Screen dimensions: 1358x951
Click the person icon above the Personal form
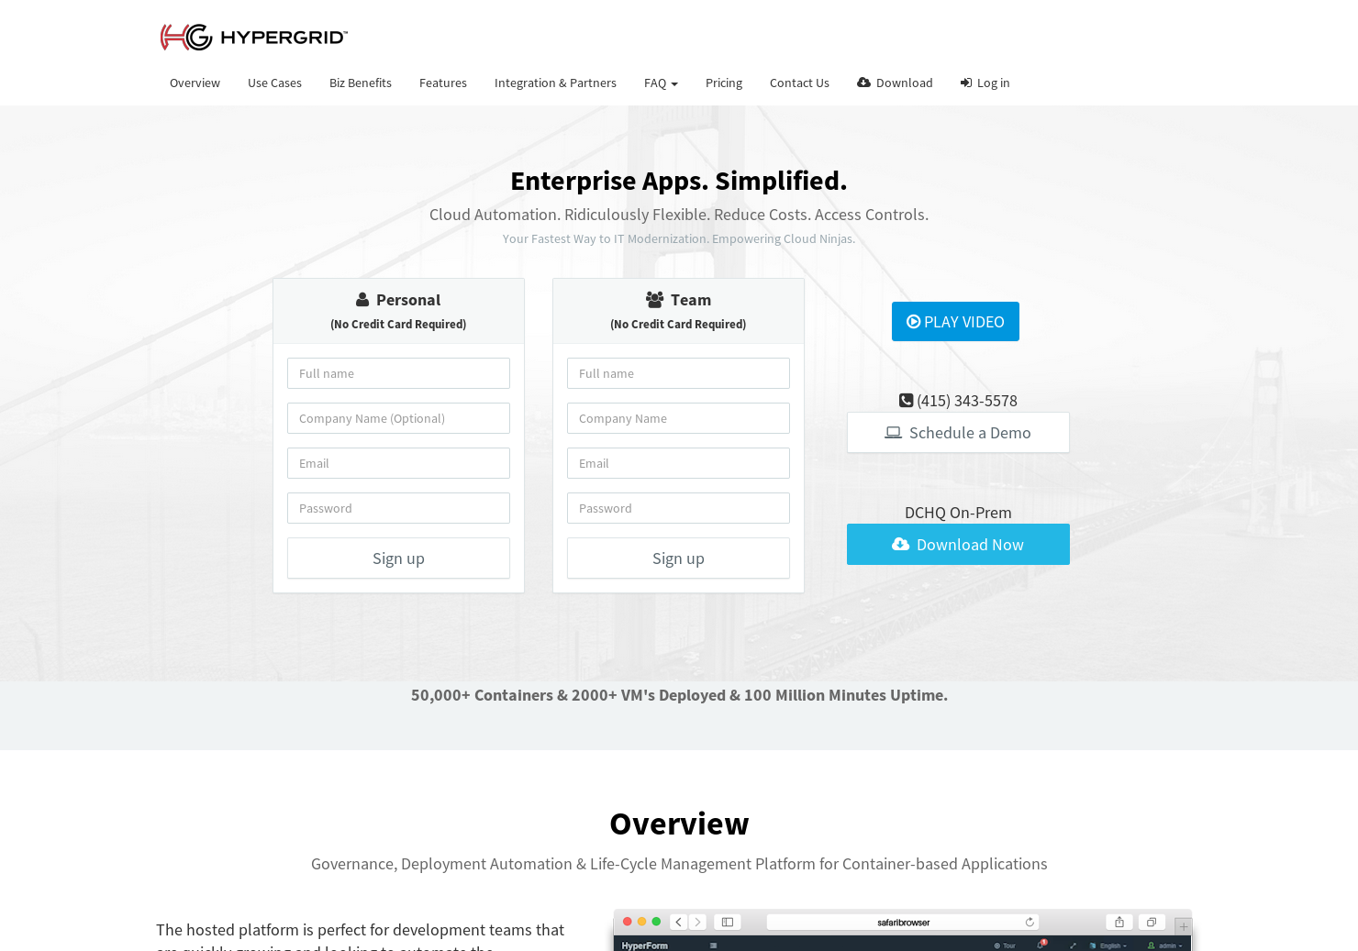click(x=361, y=298)
